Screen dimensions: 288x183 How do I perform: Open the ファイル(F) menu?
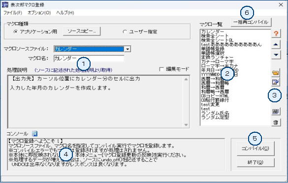tap(13, 13)
